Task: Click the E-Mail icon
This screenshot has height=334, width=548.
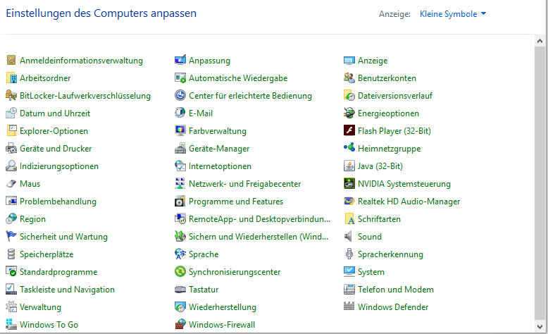Action: click(x=180, y=113)
